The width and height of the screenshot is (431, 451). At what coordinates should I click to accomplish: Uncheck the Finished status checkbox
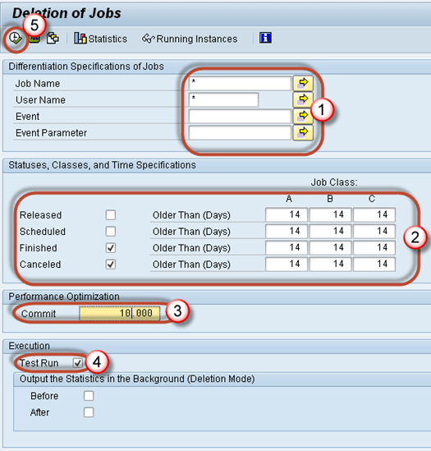(x=111, y=247)
